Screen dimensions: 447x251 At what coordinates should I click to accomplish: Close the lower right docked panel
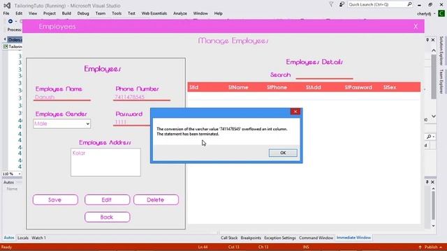click(x=433, y=182)
